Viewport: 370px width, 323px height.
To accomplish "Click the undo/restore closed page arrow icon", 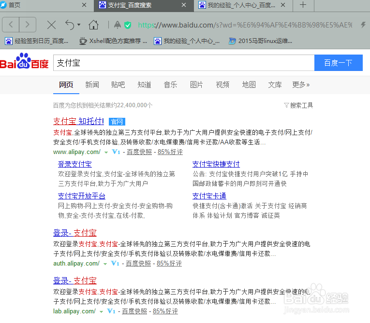I will tap(70, 25).
